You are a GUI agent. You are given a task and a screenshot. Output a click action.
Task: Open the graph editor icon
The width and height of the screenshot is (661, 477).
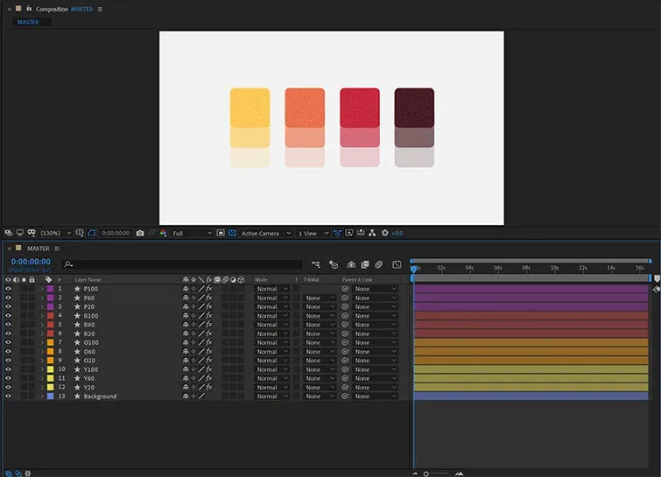[x=397, y=264]
